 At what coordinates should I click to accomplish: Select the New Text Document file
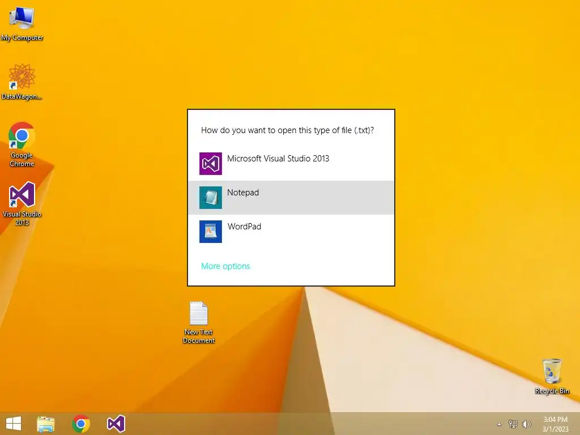199,322
